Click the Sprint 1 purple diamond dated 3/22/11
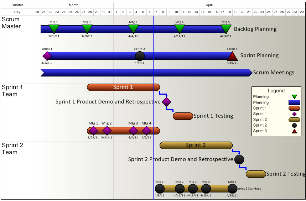 [47, 56]
